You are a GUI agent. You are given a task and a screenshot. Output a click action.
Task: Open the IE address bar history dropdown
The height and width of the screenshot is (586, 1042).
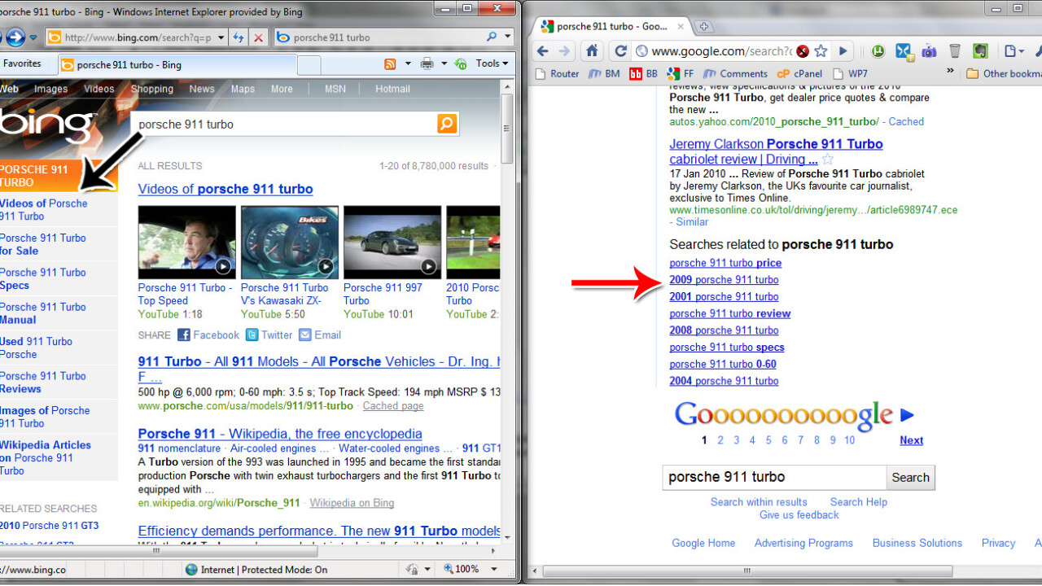click(x=221, y=37)
